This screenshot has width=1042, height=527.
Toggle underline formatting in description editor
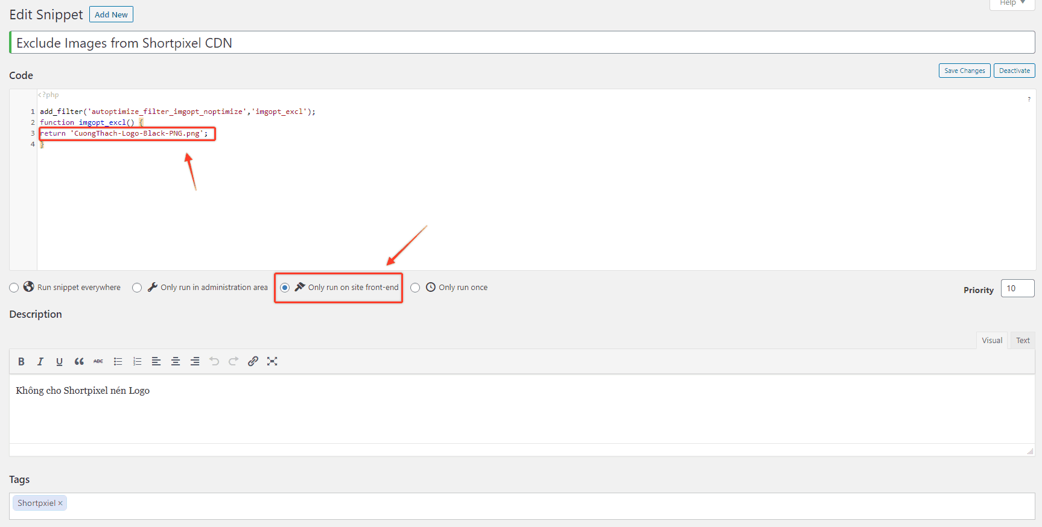pos(59,361)
